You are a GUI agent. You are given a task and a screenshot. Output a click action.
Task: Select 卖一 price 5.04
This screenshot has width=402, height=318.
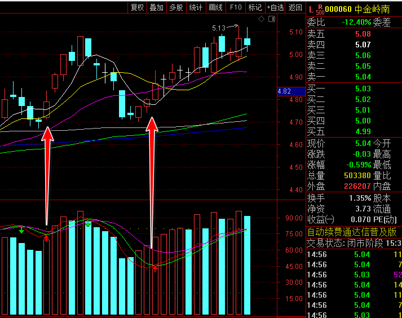coord(363,77)
